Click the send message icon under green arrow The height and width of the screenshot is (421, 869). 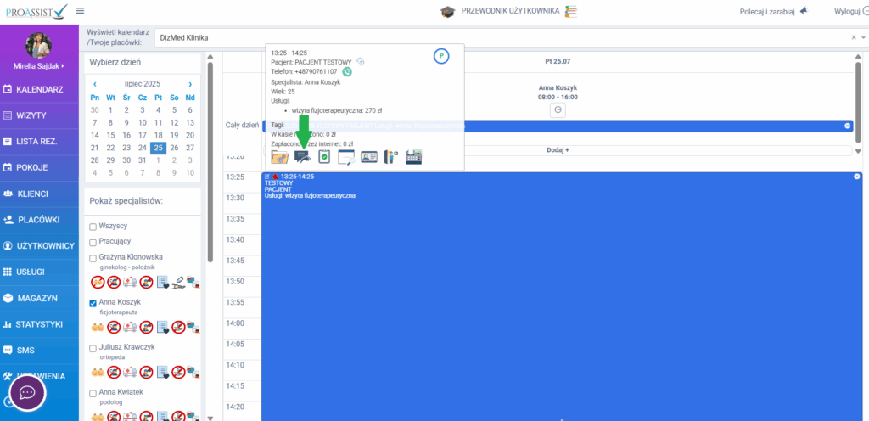(x=302, y=157)
